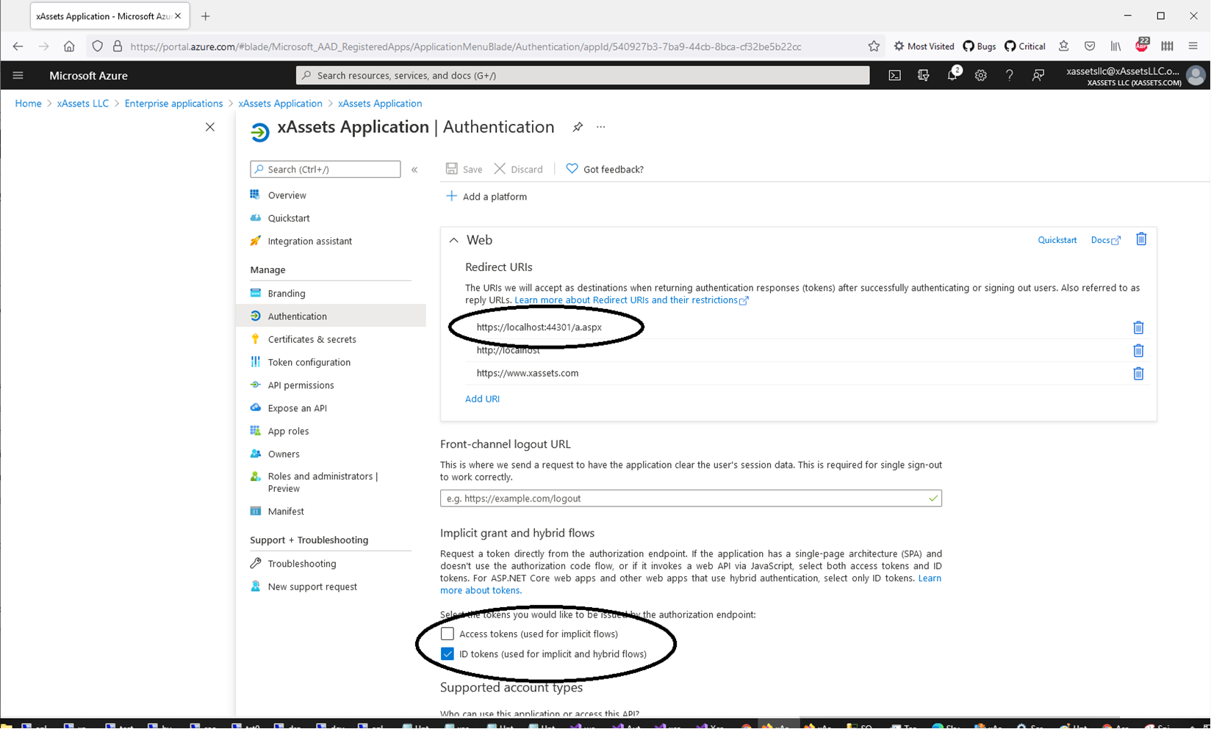This screenshot has width=1211, height=729.
Task: Click Add a platform button
Action: coord(486,197)
